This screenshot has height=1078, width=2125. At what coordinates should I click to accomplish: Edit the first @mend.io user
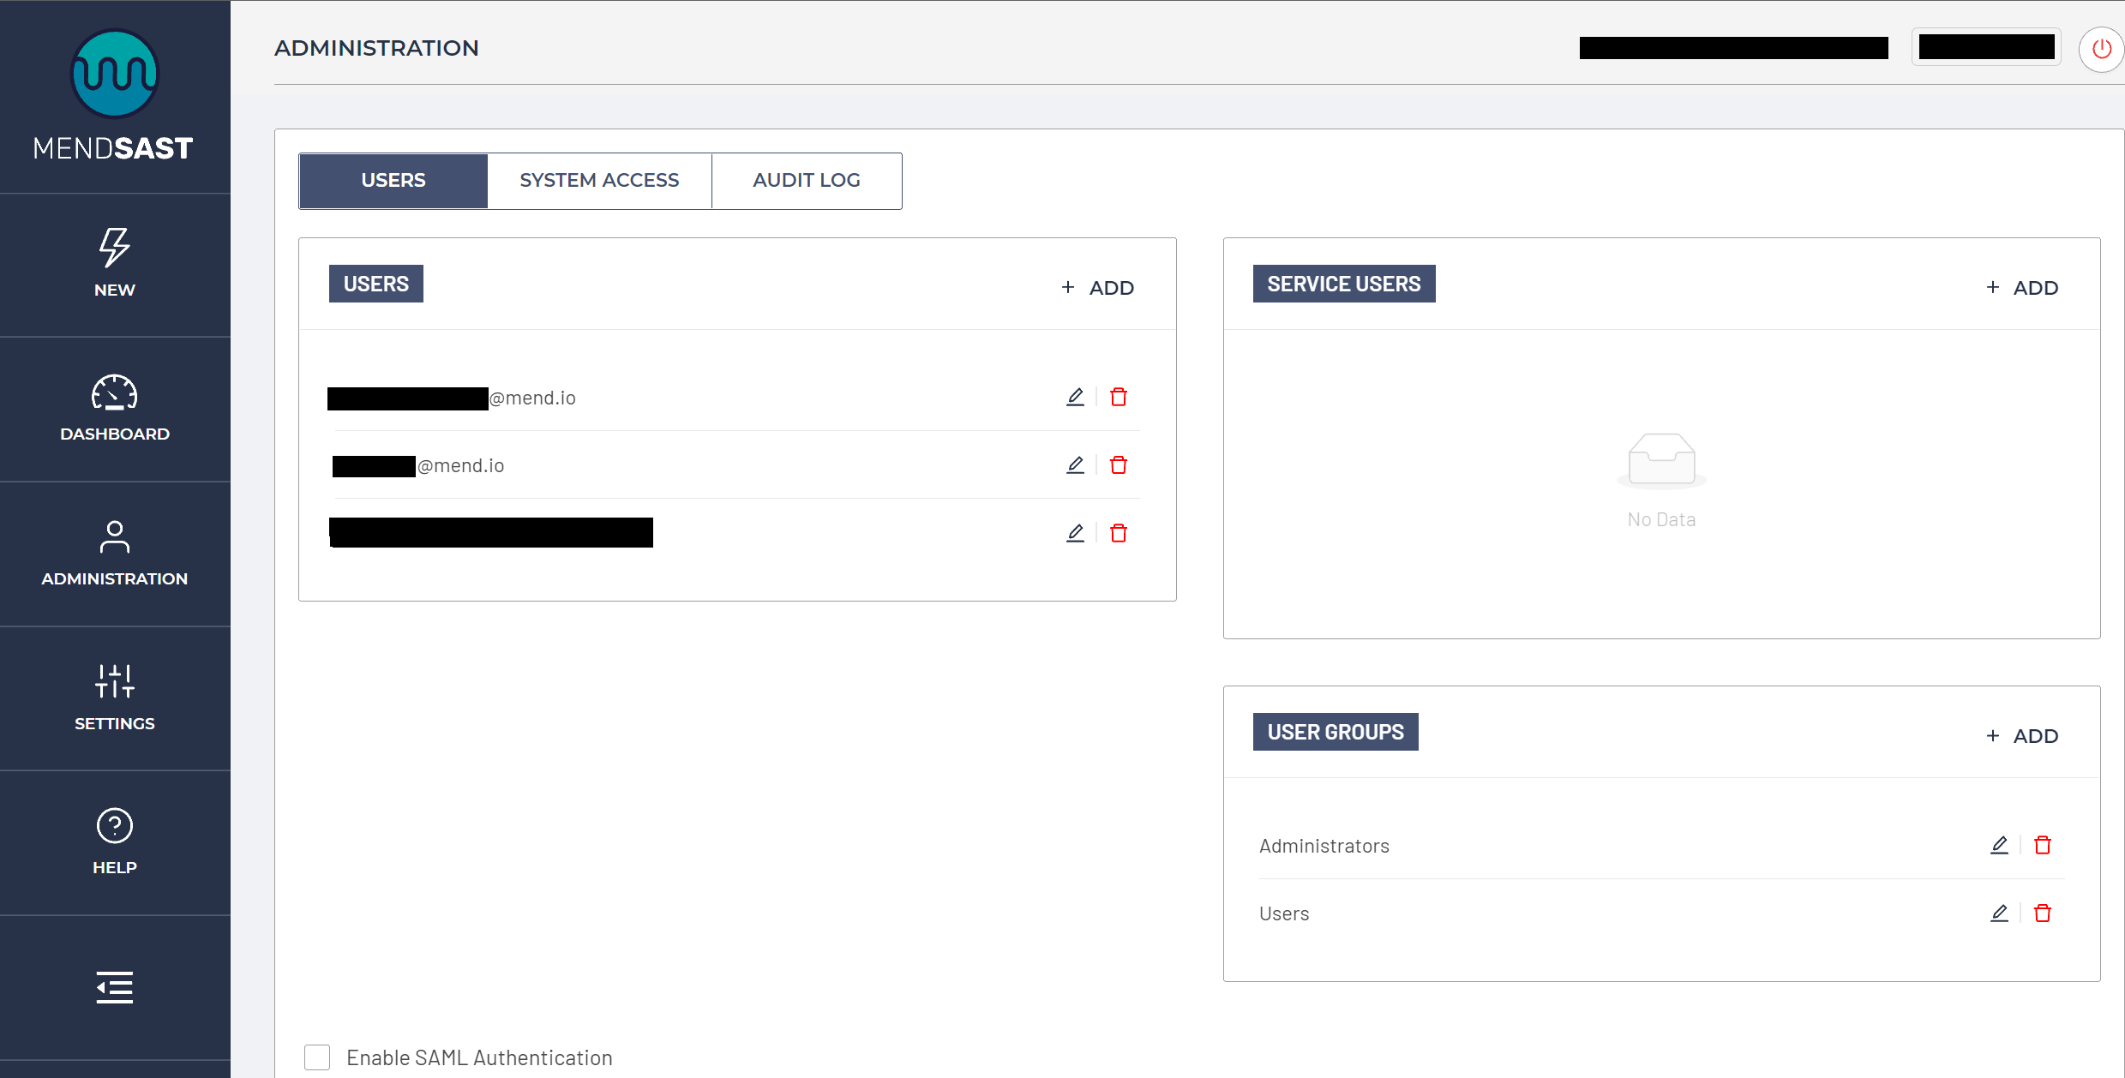coord(1075,397)
